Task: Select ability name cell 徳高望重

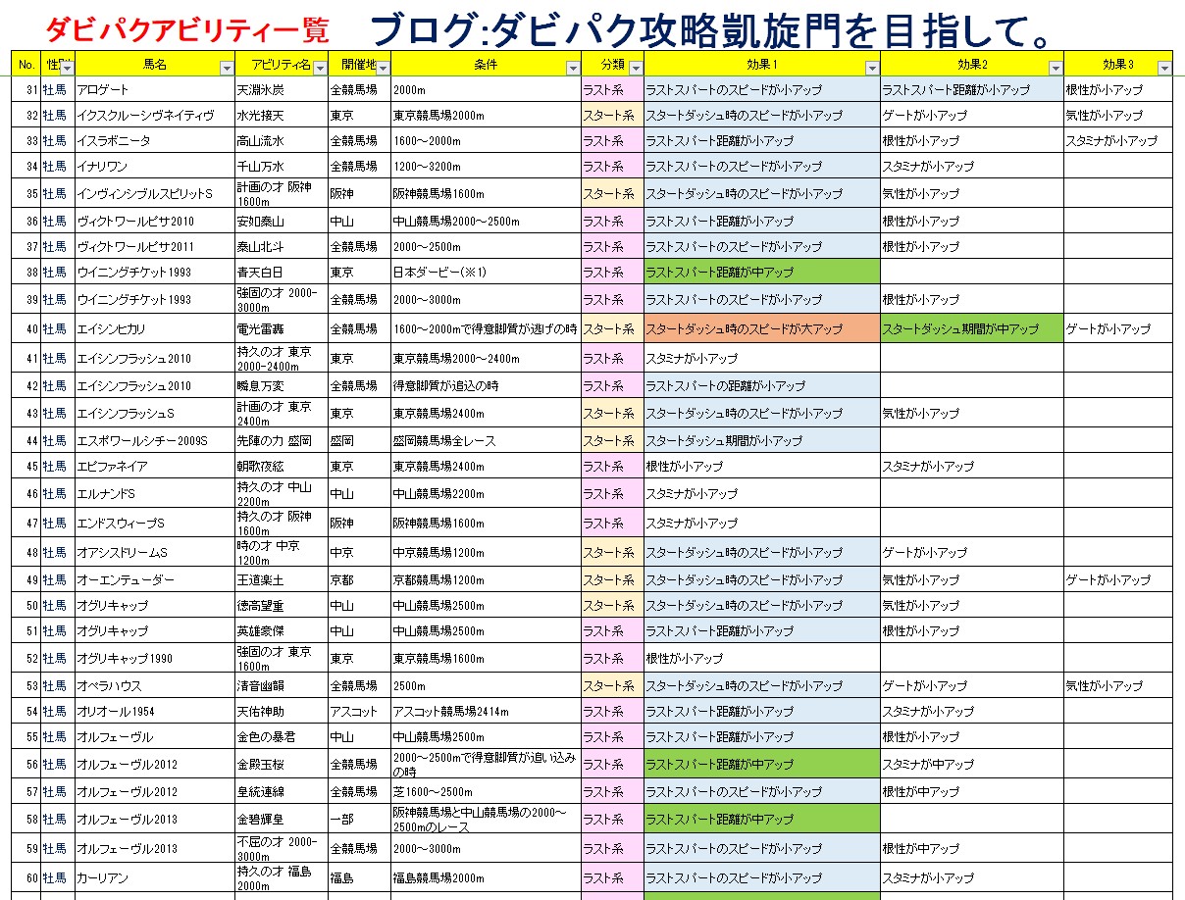Action: 282,605
